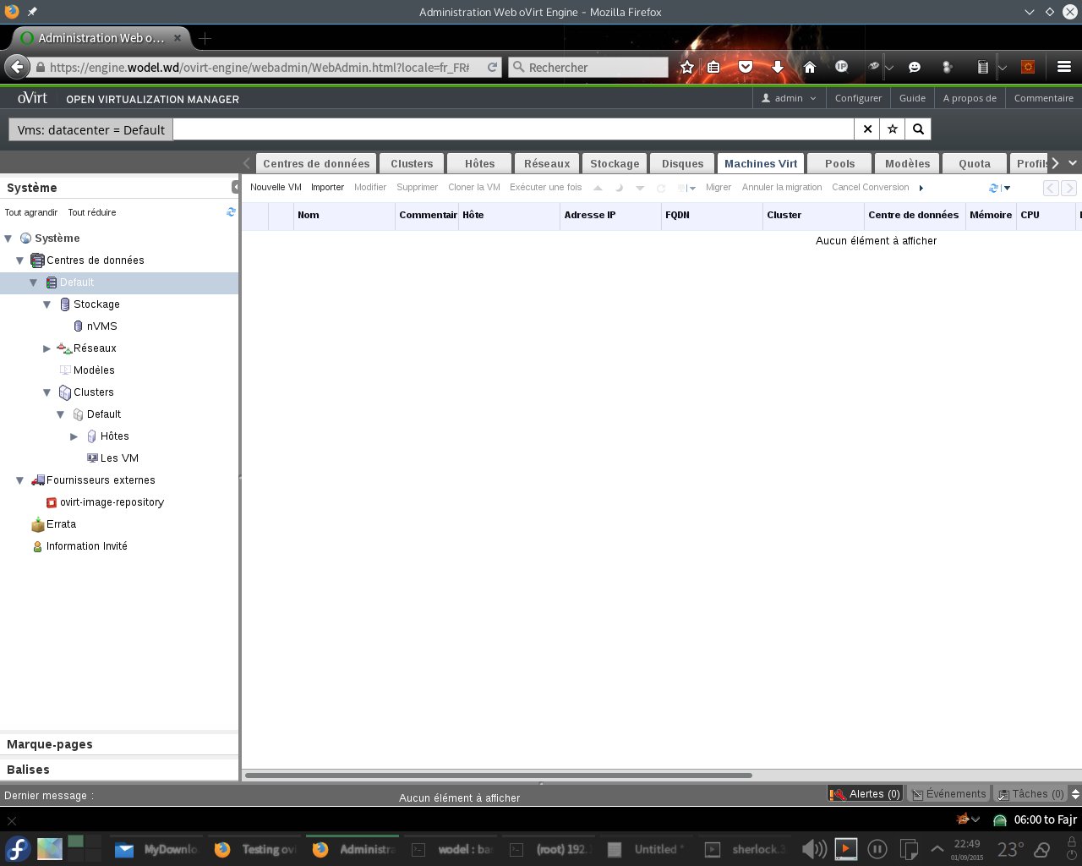Clear the search query with X icon
Viewport: 1082px width, 866px height.
pos(867,129)
